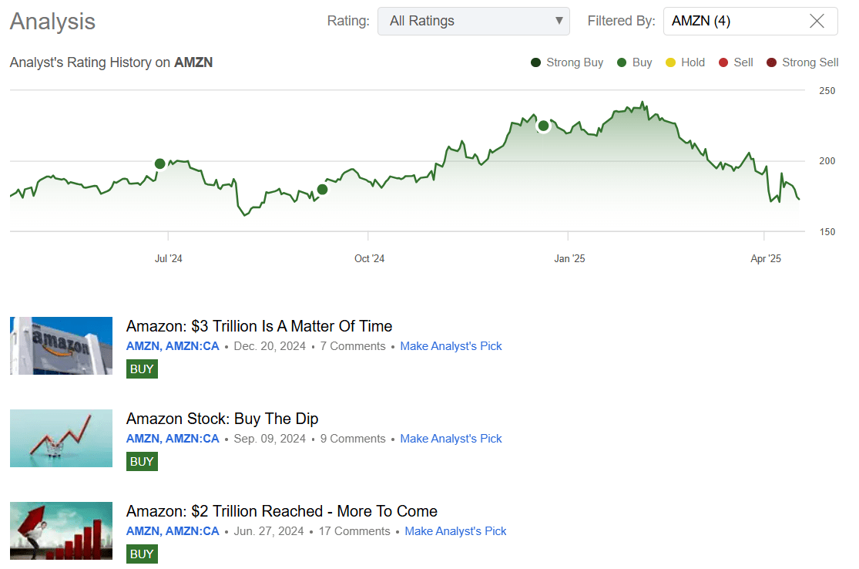
Task: Open the article 'Amazon: $3 Trillion Is A Matter Of Time'
Action: click(259, 326)
